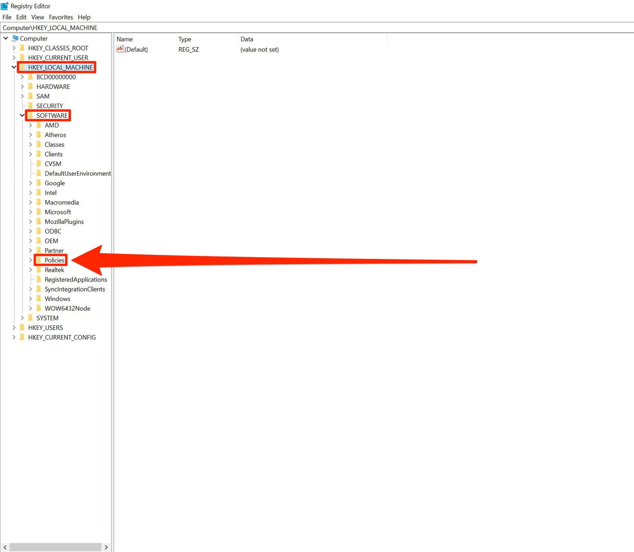This screenshot has width=634, height=552.
Task: Click the ab string icon beside (Default)
Action: (x=119, y=49)
